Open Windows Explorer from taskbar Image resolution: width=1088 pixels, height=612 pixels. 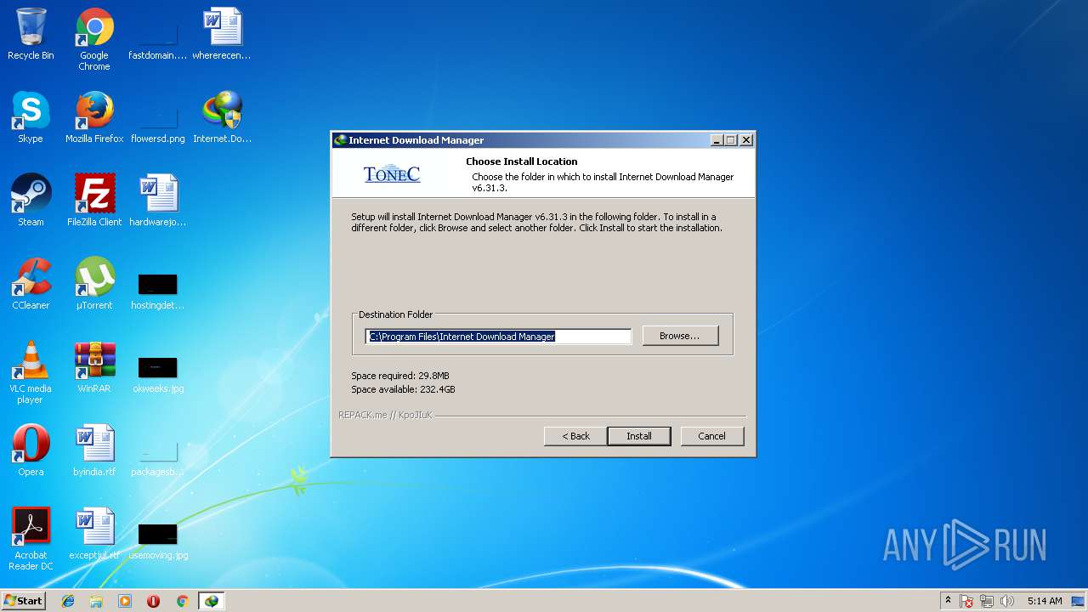pos(96,601)
